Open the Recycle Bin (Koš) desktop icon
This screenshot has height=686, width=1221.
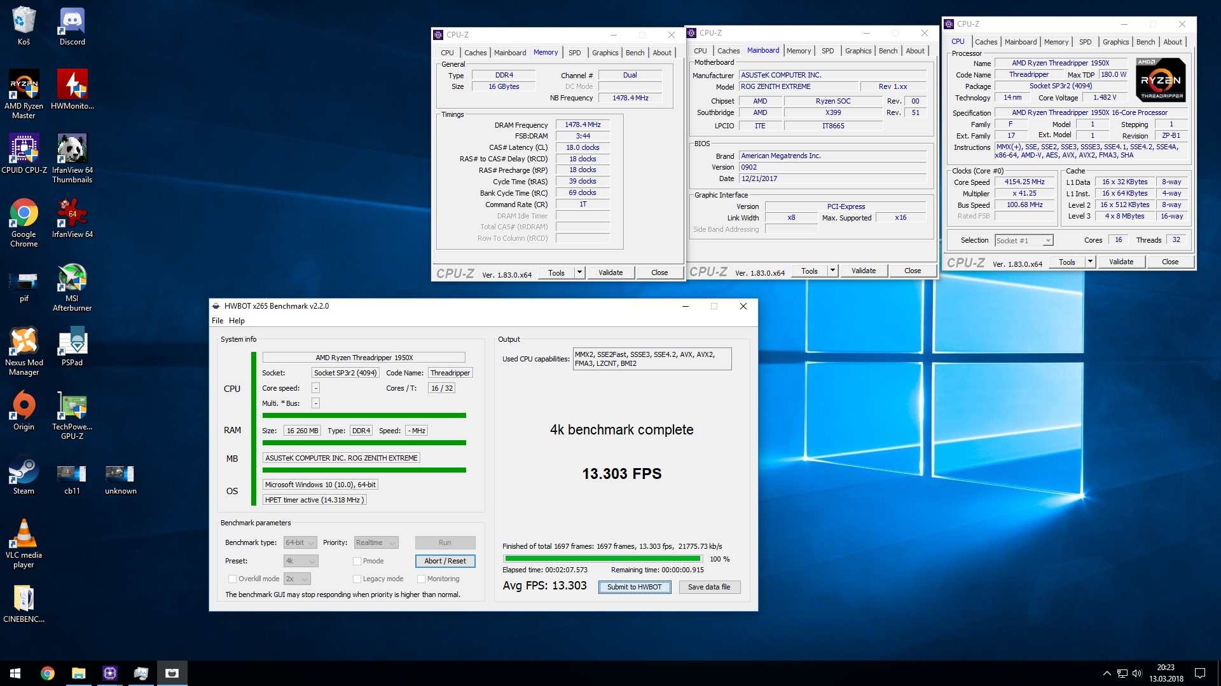point(24,26)
